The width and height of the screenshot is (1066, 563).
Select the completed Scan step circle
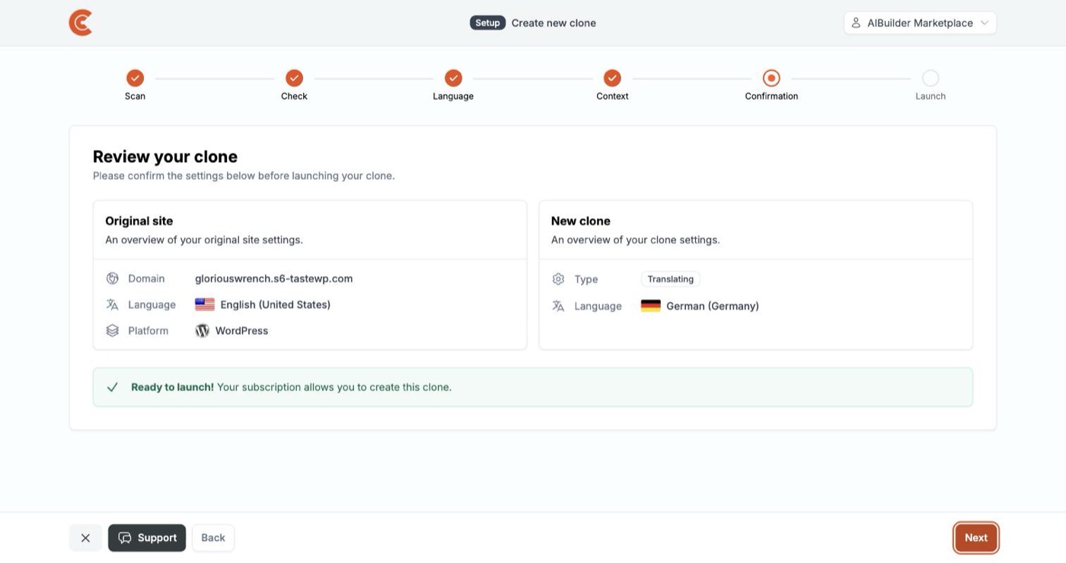point(135,78)
